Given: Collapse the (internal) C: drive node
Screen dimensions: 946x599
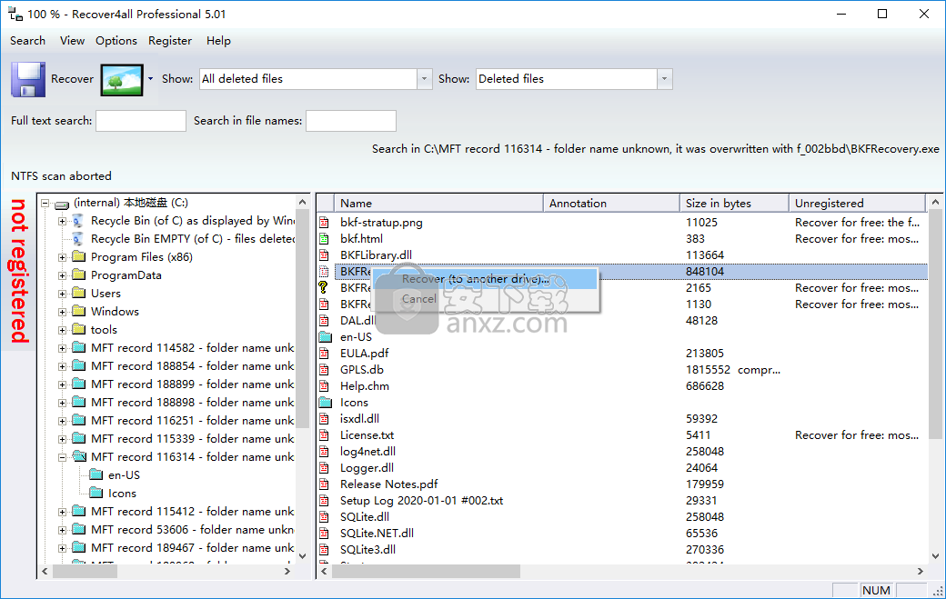Looking at the screenshot, I should click(45, 203).
